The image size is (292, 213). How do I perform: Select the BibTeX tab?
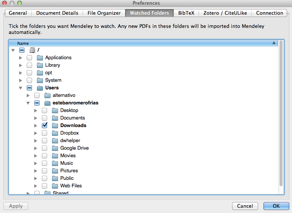[x=186, y=13]
